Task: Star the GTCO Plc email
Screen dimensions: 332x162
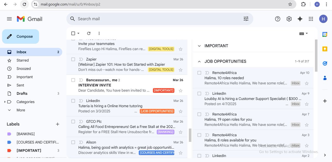Action: point(181,132)
